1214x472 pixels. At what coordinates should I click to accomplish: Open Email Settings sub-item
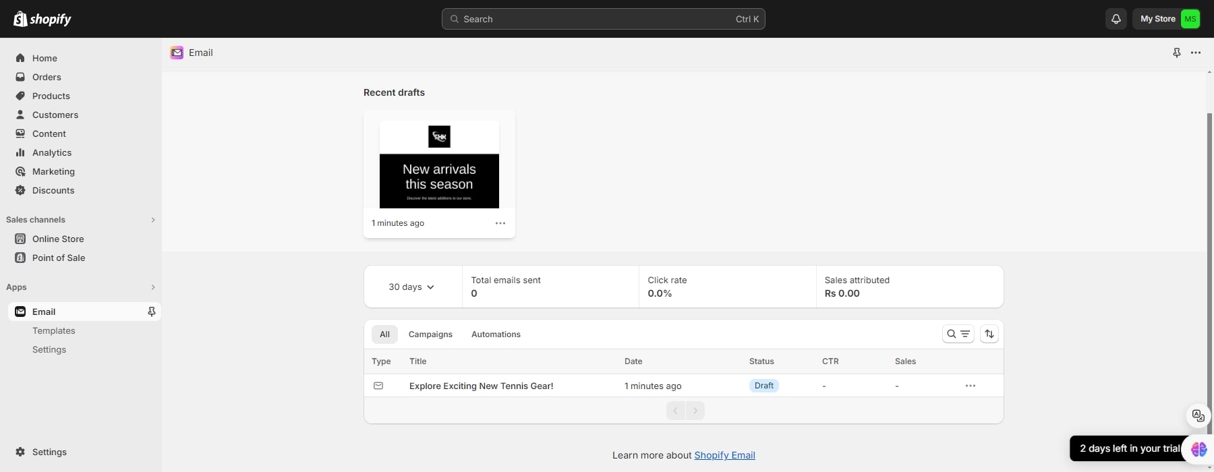coord(49,349)
